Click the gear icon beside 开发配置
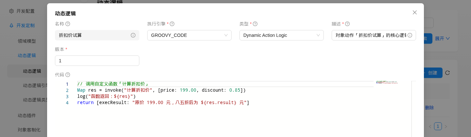This screenshot has width=471, height=137. click(11, 11)
